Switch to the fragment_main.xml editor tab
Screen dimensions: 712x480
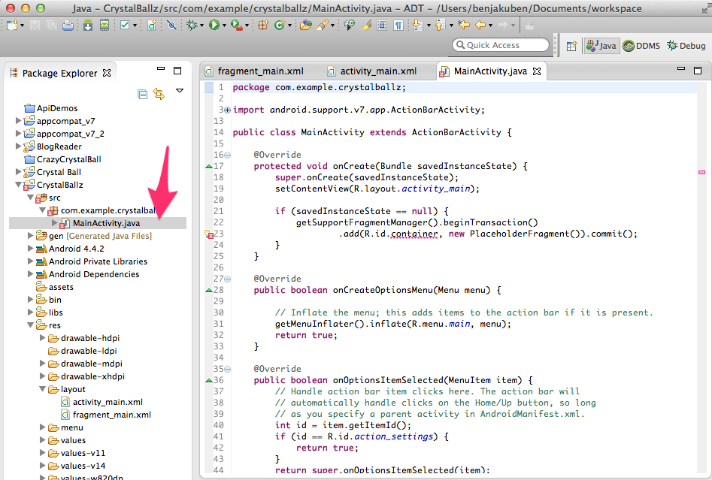tap(259, 71)
